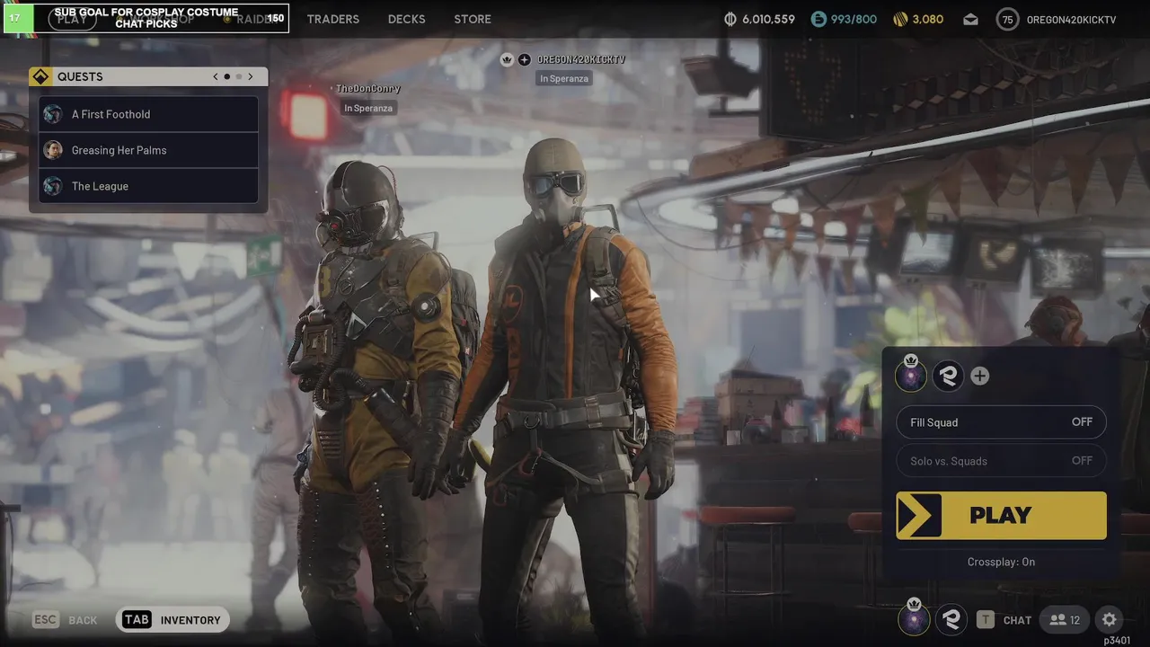Open the mail inbox envelope icon
The image size is (1150, 647).
click(970, 19)
